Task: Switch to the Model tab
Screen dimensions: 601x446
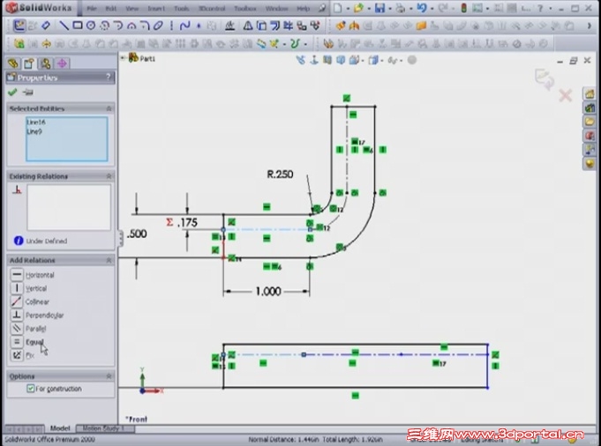Action: tap(60, 428)
